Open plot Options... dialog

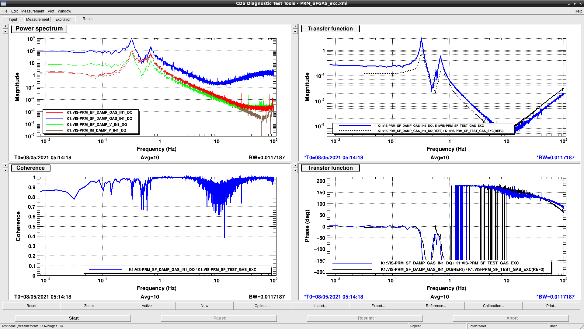[x=262, y=306]
